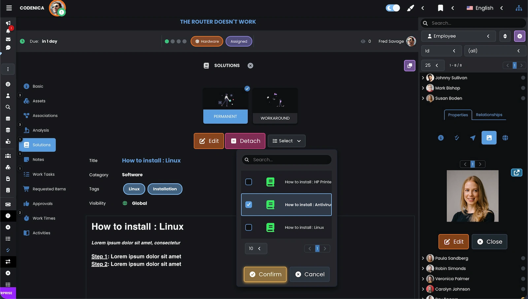Click the send/navigation arrow icon in Properties panel

[473, 138]
